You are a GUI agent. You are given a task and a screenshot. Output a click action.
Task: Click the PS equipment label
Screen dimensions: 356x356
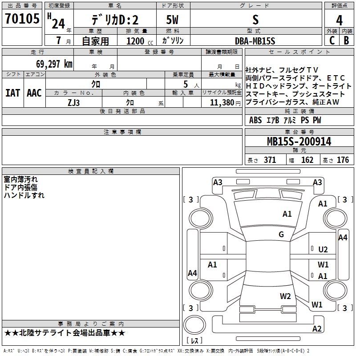coord(305,120)
